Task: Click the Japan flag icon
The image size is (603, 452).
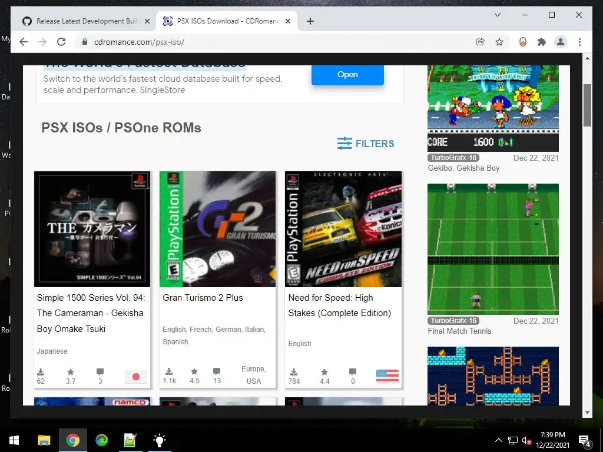Action: coord(136,377)
